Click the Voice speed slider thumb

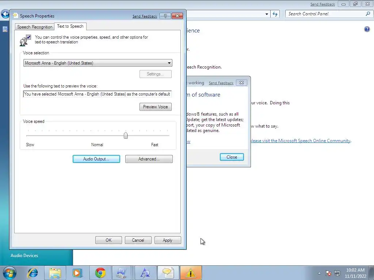point(126,136)
